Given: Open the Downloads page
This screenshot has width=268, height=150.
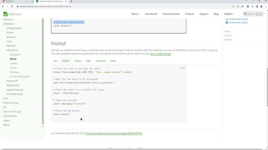Looking at the screenshot, I should tap(151, 14).
